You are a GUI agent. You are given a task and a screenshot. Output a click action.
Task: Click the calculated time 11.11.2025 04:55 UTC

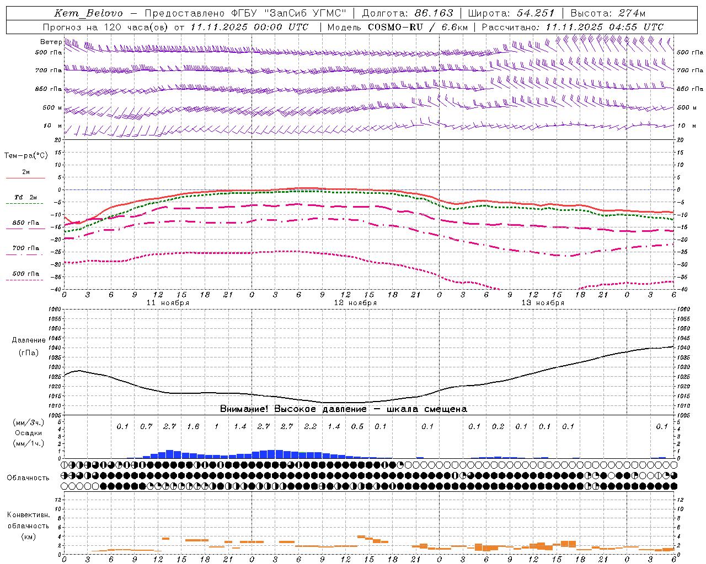[x=605, y=27]
